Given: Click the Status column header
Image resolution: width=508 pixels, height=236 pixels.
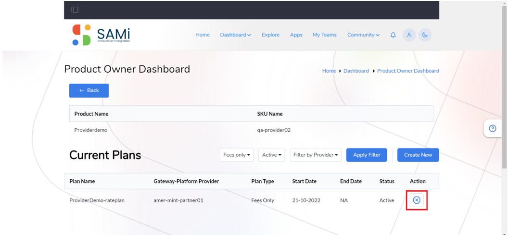Looking at the screenshot, I should pyautogui.click(x=387, y=181).
